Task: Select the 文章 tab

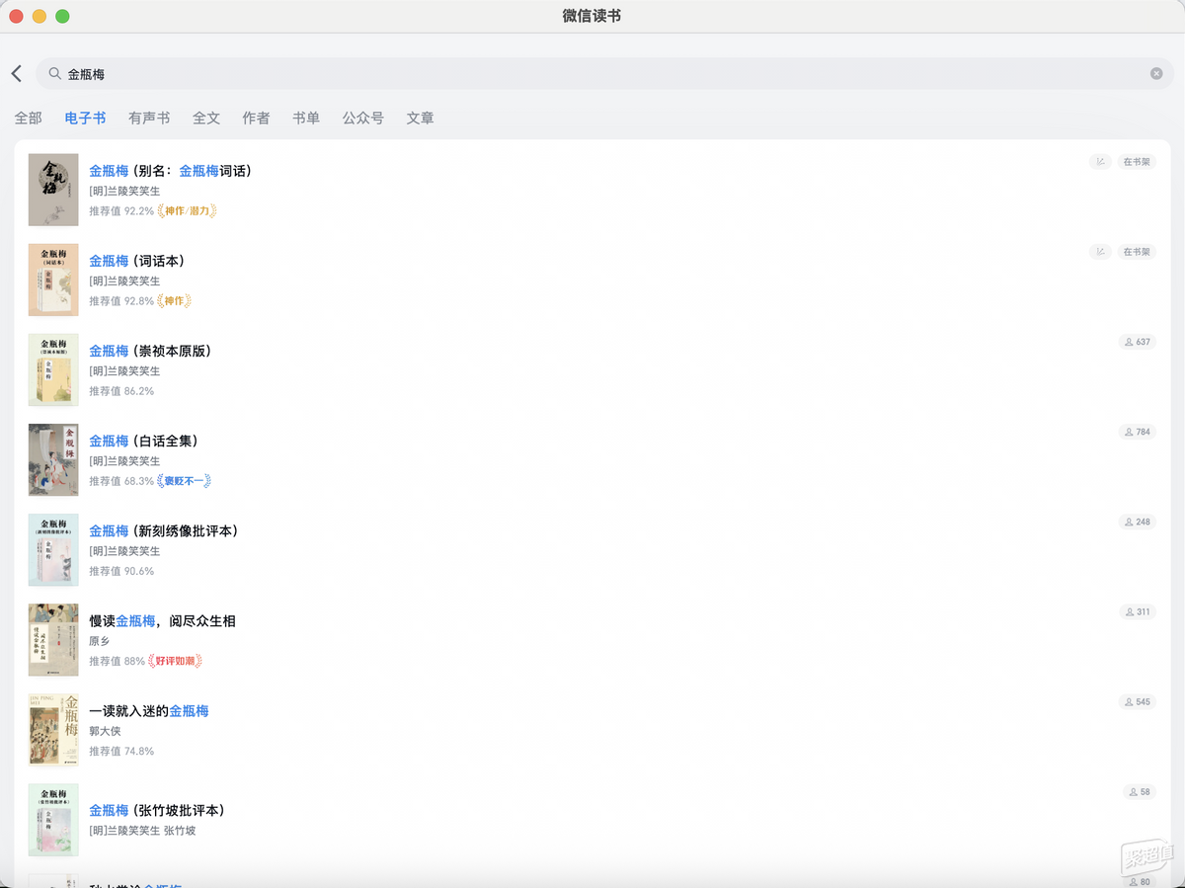Action: (420, 119)
